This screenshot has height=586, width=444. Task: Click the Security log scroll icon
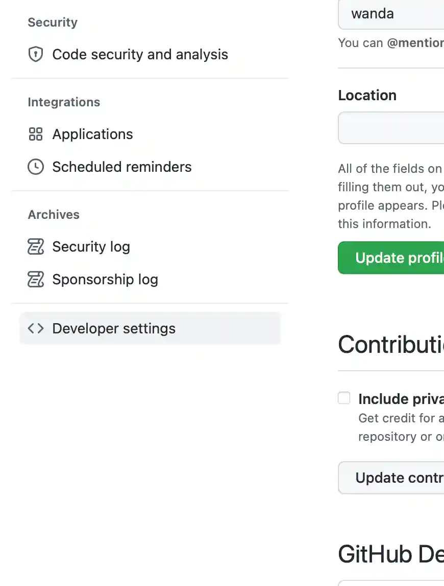coord(35,246)
